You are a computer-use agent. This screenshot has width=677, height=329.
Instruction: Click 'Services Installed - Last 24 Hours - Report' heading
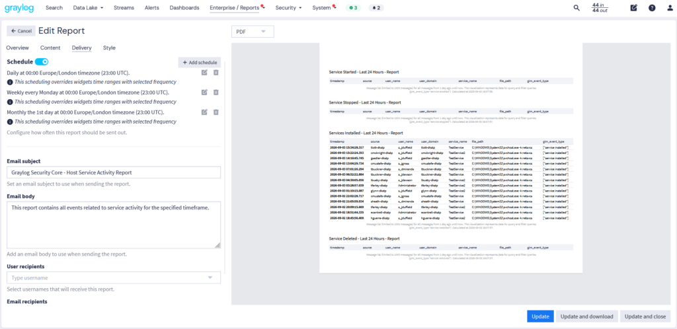pos(366,133)
